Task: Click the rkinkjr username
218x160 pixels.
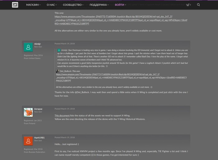Action: pyautogui.click(x=38, y=44)
